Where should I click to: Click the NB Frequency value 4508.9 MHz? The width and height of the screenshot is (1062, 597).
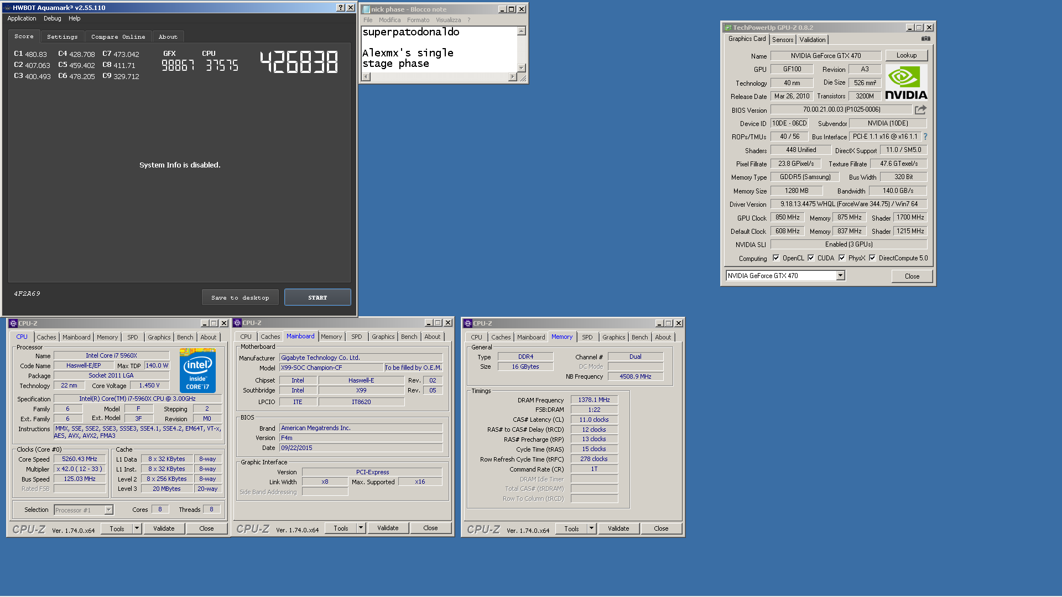635,376
